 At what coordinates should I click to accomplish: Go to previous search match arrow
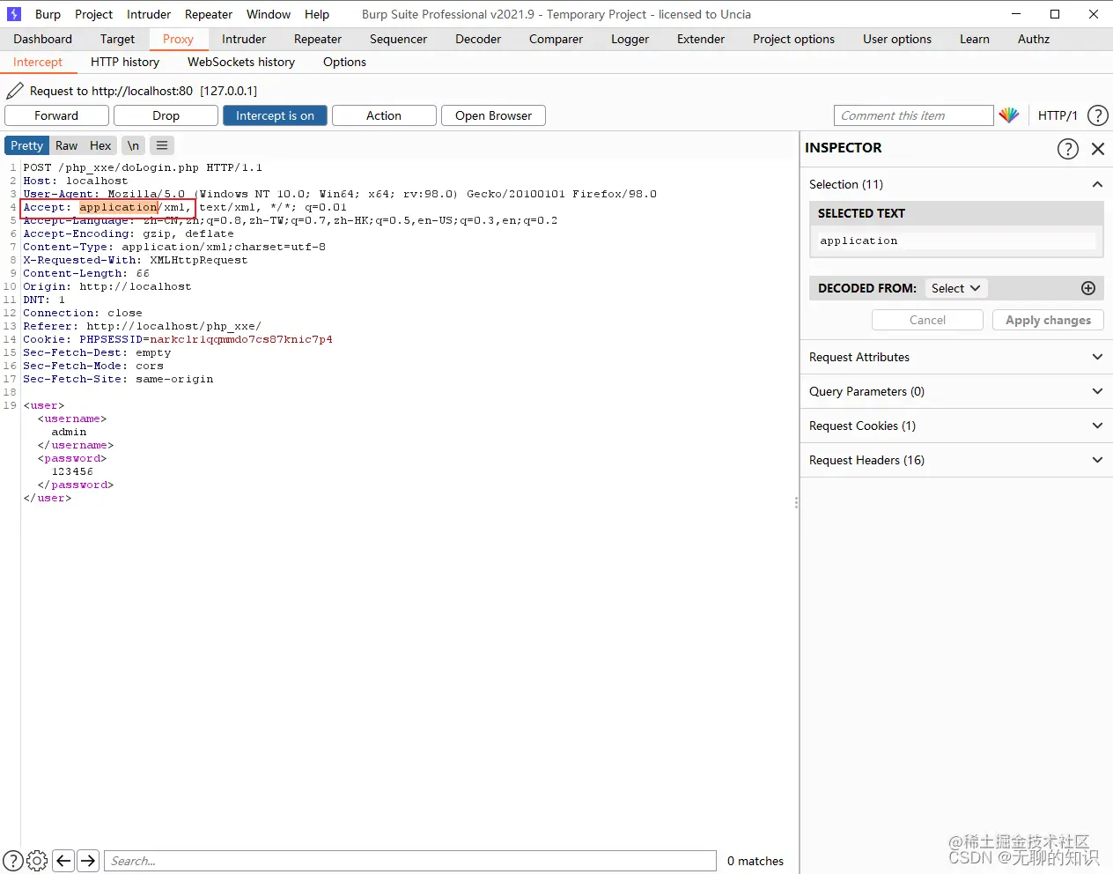point(63,861)
